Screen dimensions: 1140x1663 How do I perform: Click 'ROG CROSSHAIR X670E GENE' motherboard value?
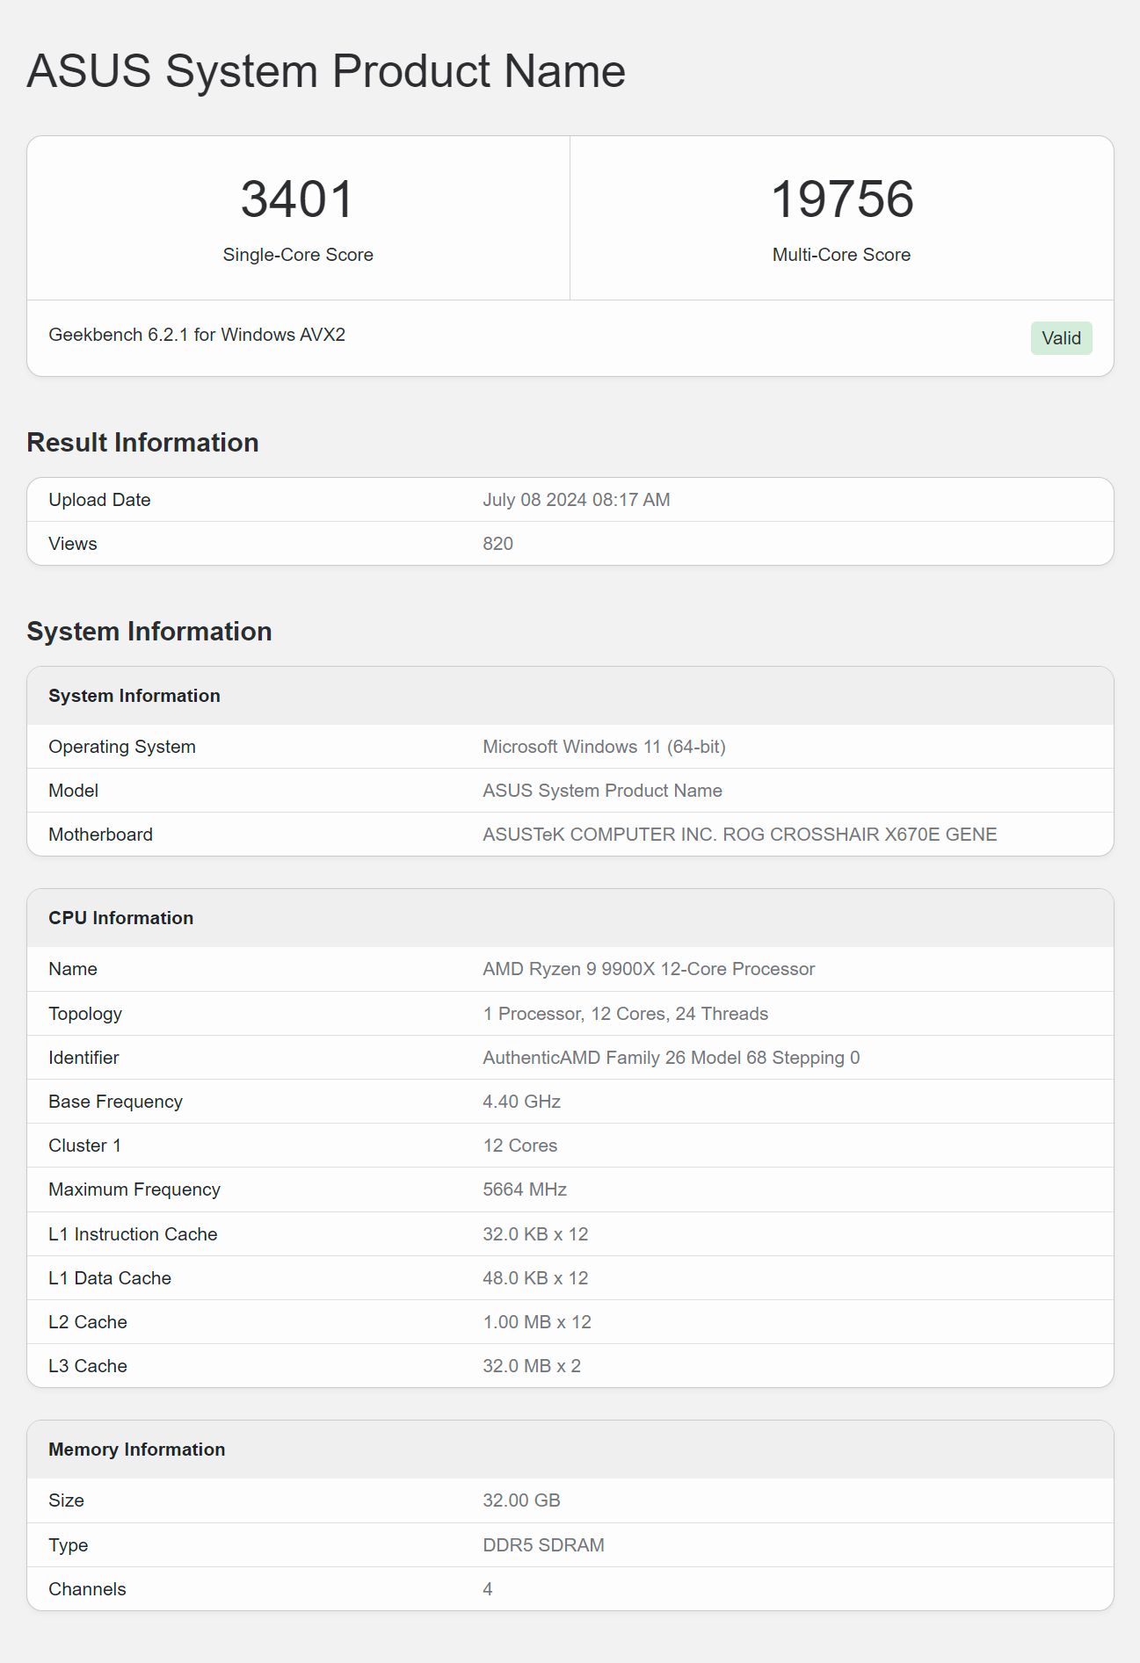[860, 835]
